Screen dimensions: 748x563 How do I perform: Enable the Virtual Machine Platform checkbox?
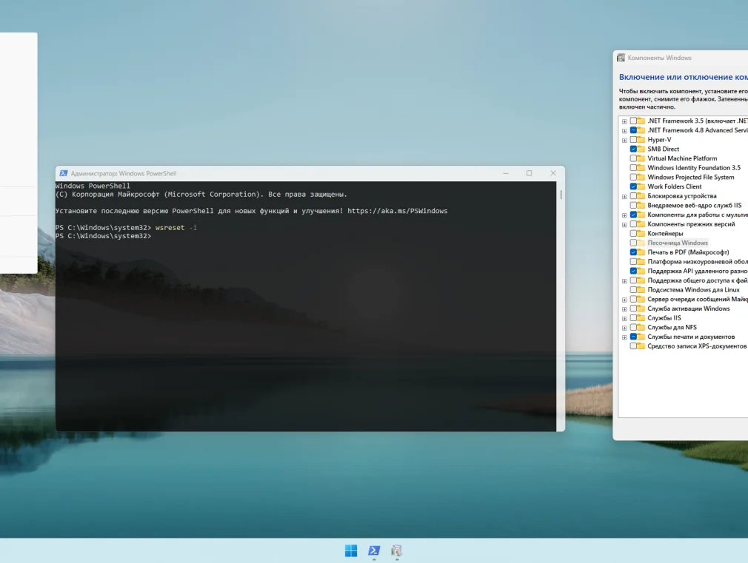click(x=633, y=158)
